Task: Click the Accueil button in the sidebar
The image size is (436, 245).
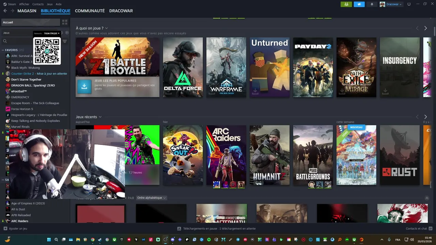Action: click(31, 22)
